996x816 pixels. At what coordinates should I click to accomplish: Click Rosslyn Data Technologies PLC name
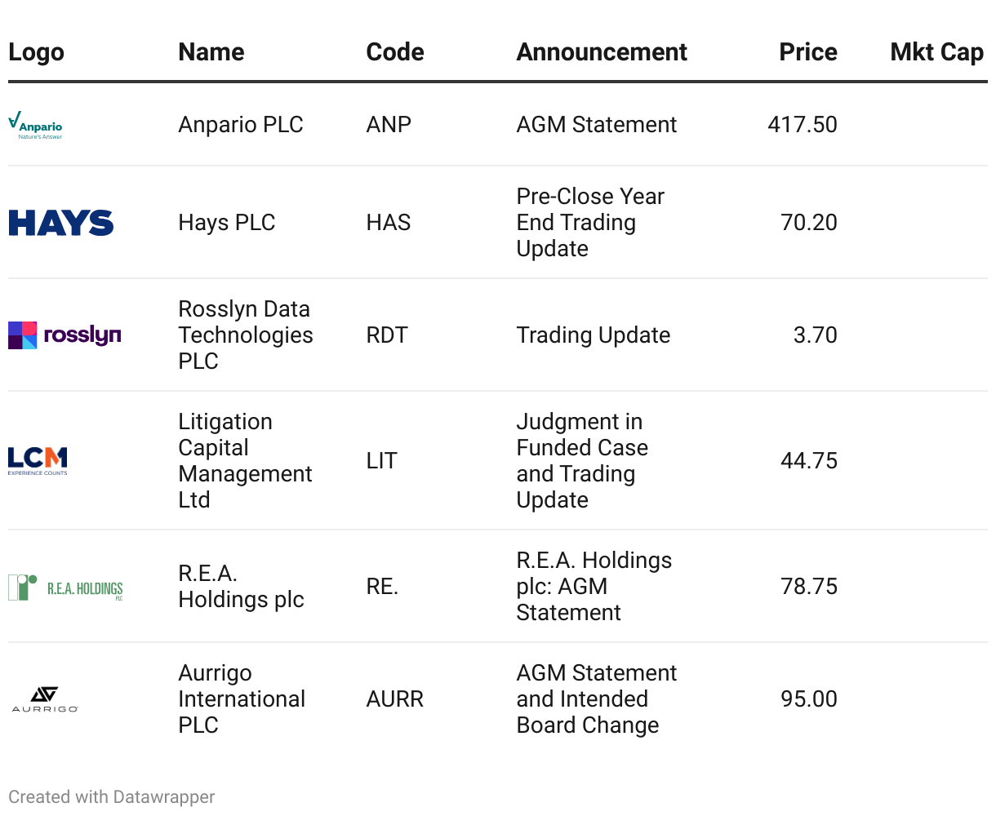pyautogui.click(x=245, y=335)
